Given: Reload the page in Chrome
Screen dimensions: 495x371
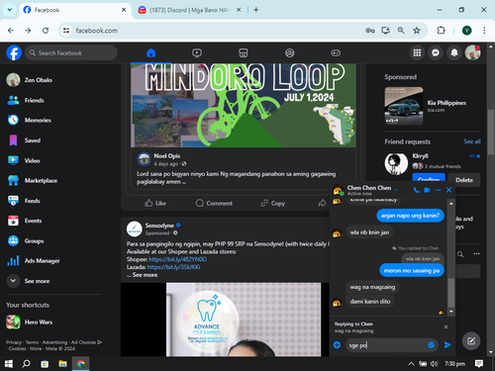Looking at the screenshot, I should tap(46, 31).
